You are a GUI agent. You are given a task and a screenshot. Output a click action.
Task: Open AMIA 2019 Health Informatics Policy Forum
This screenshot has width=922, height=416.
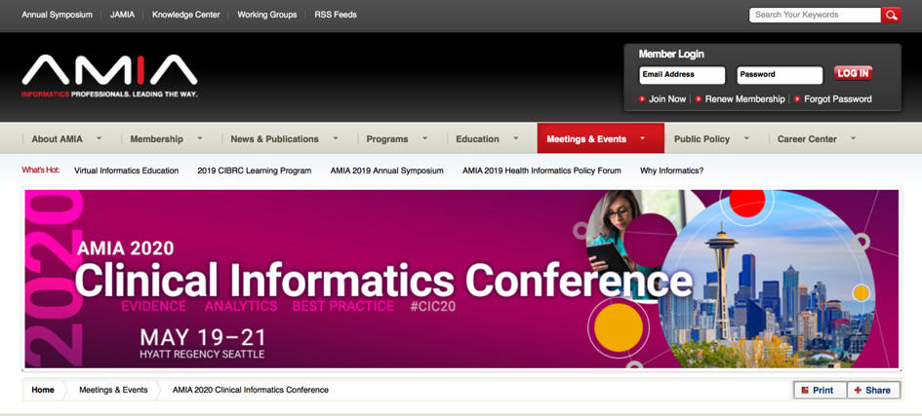point(541,170)
